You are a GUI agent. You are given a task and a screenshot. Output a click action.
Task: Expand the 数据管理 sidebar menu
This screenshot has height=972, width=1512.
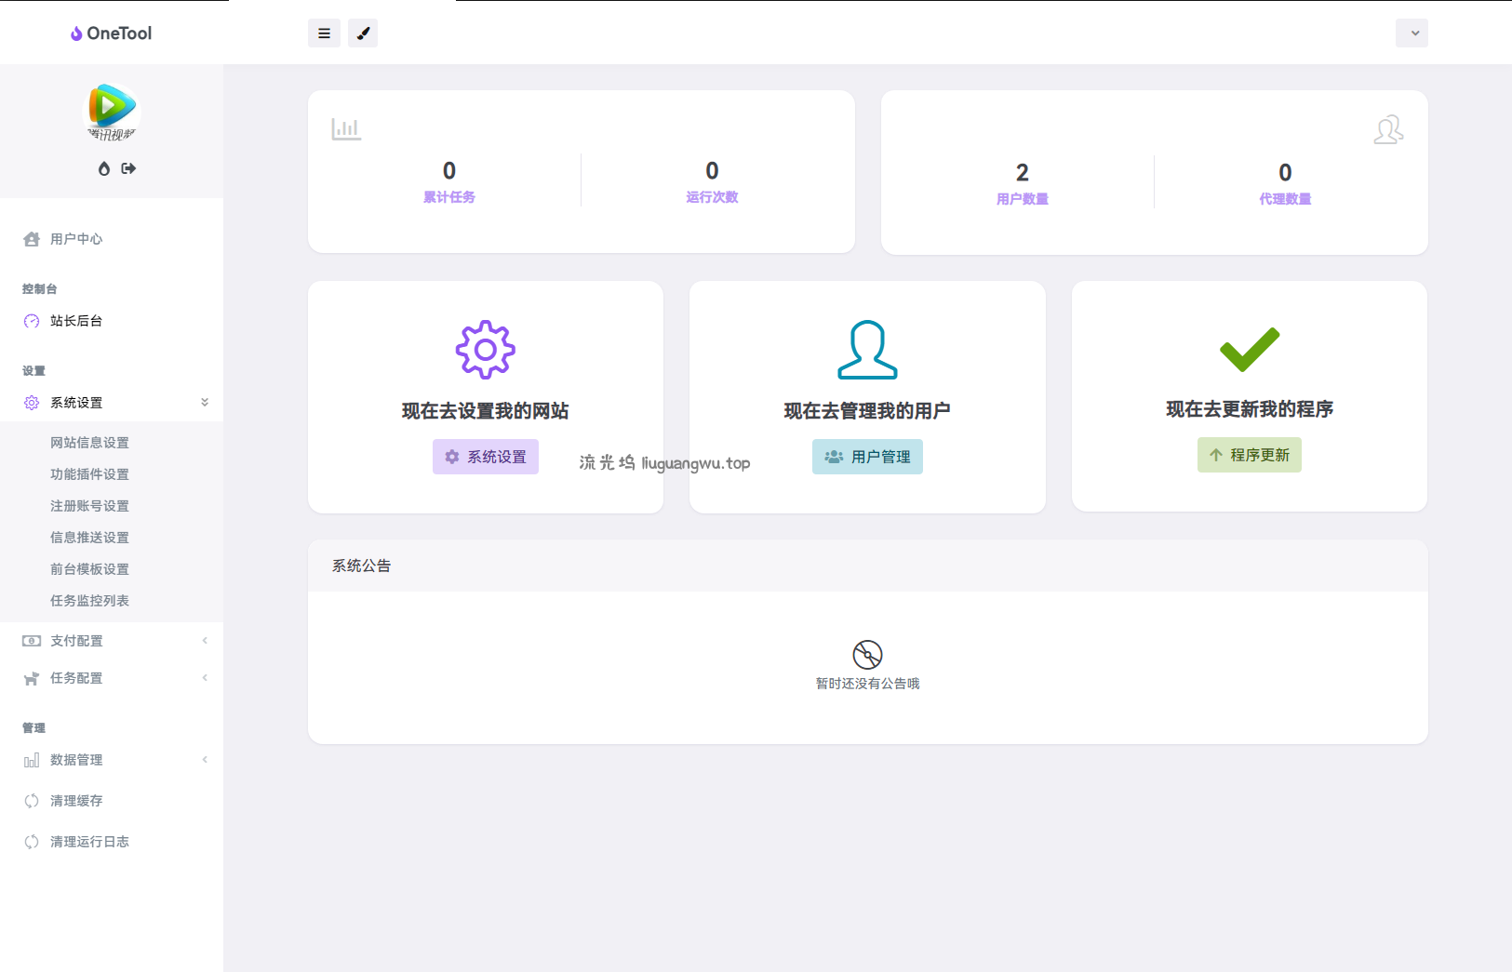point(112,760)
